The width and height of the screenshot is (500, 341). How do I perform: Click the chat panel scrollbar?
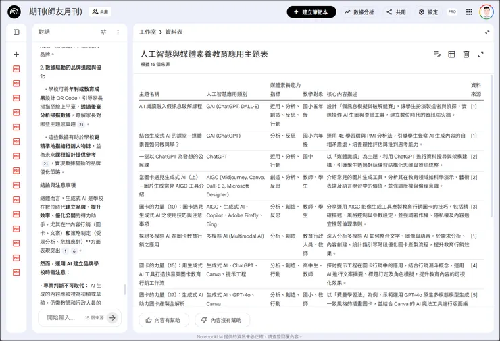(x=125, y=290)
